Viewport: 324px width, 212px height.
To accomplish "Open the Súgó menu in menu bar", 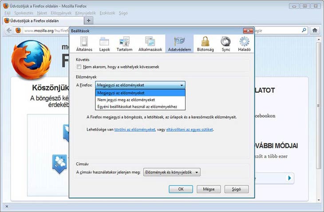I will coord(123,13).
